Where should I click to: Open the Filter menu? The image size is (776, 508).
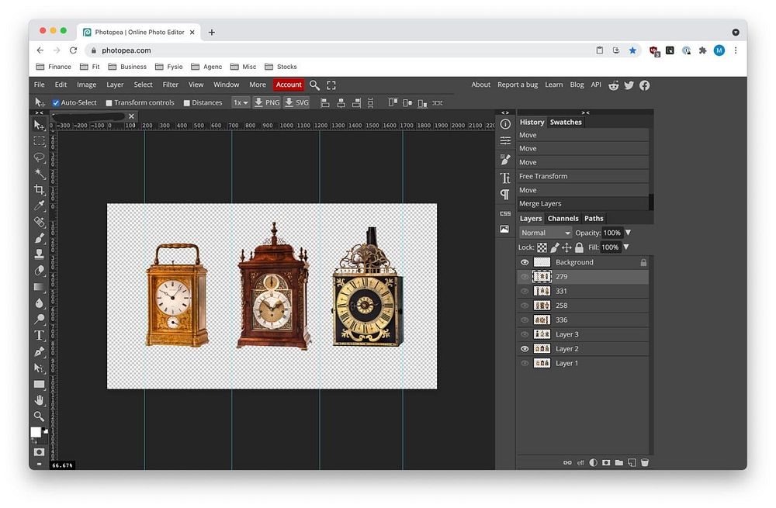coord(170,85)
